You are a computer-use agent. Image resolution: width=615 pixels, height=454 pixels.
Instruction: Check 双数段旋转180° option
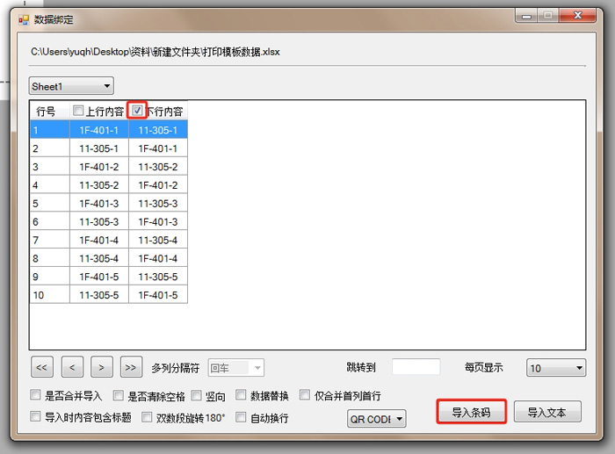[x=147, y=417]
